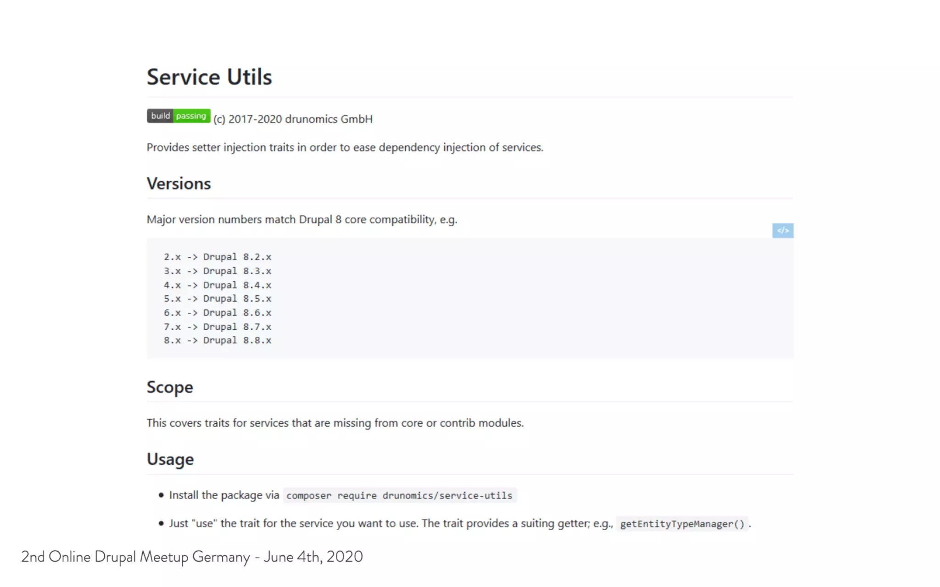The width and height of the screenshot is (940, 587).
Task: Click the build passing badge
Action: 179,116
